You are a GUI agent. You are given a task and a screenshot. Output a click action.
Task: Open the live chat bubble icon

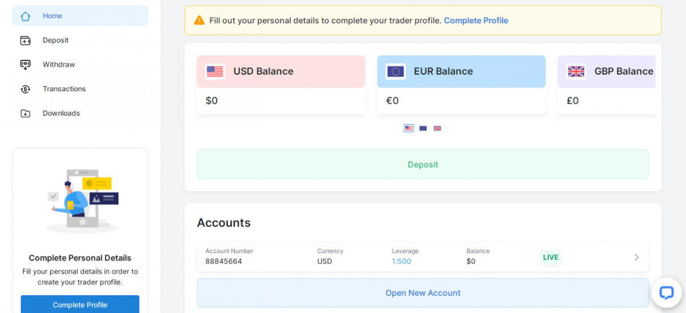[667, 292]
